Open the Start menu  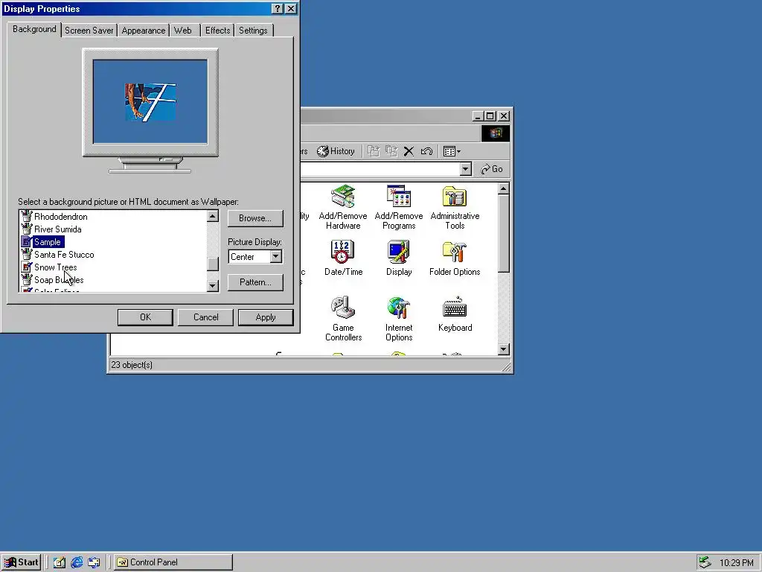[x=21, y=562]
